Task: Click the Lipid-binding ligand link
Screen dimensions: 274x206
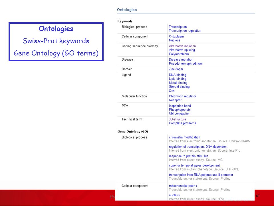Action: pos(178,79)
